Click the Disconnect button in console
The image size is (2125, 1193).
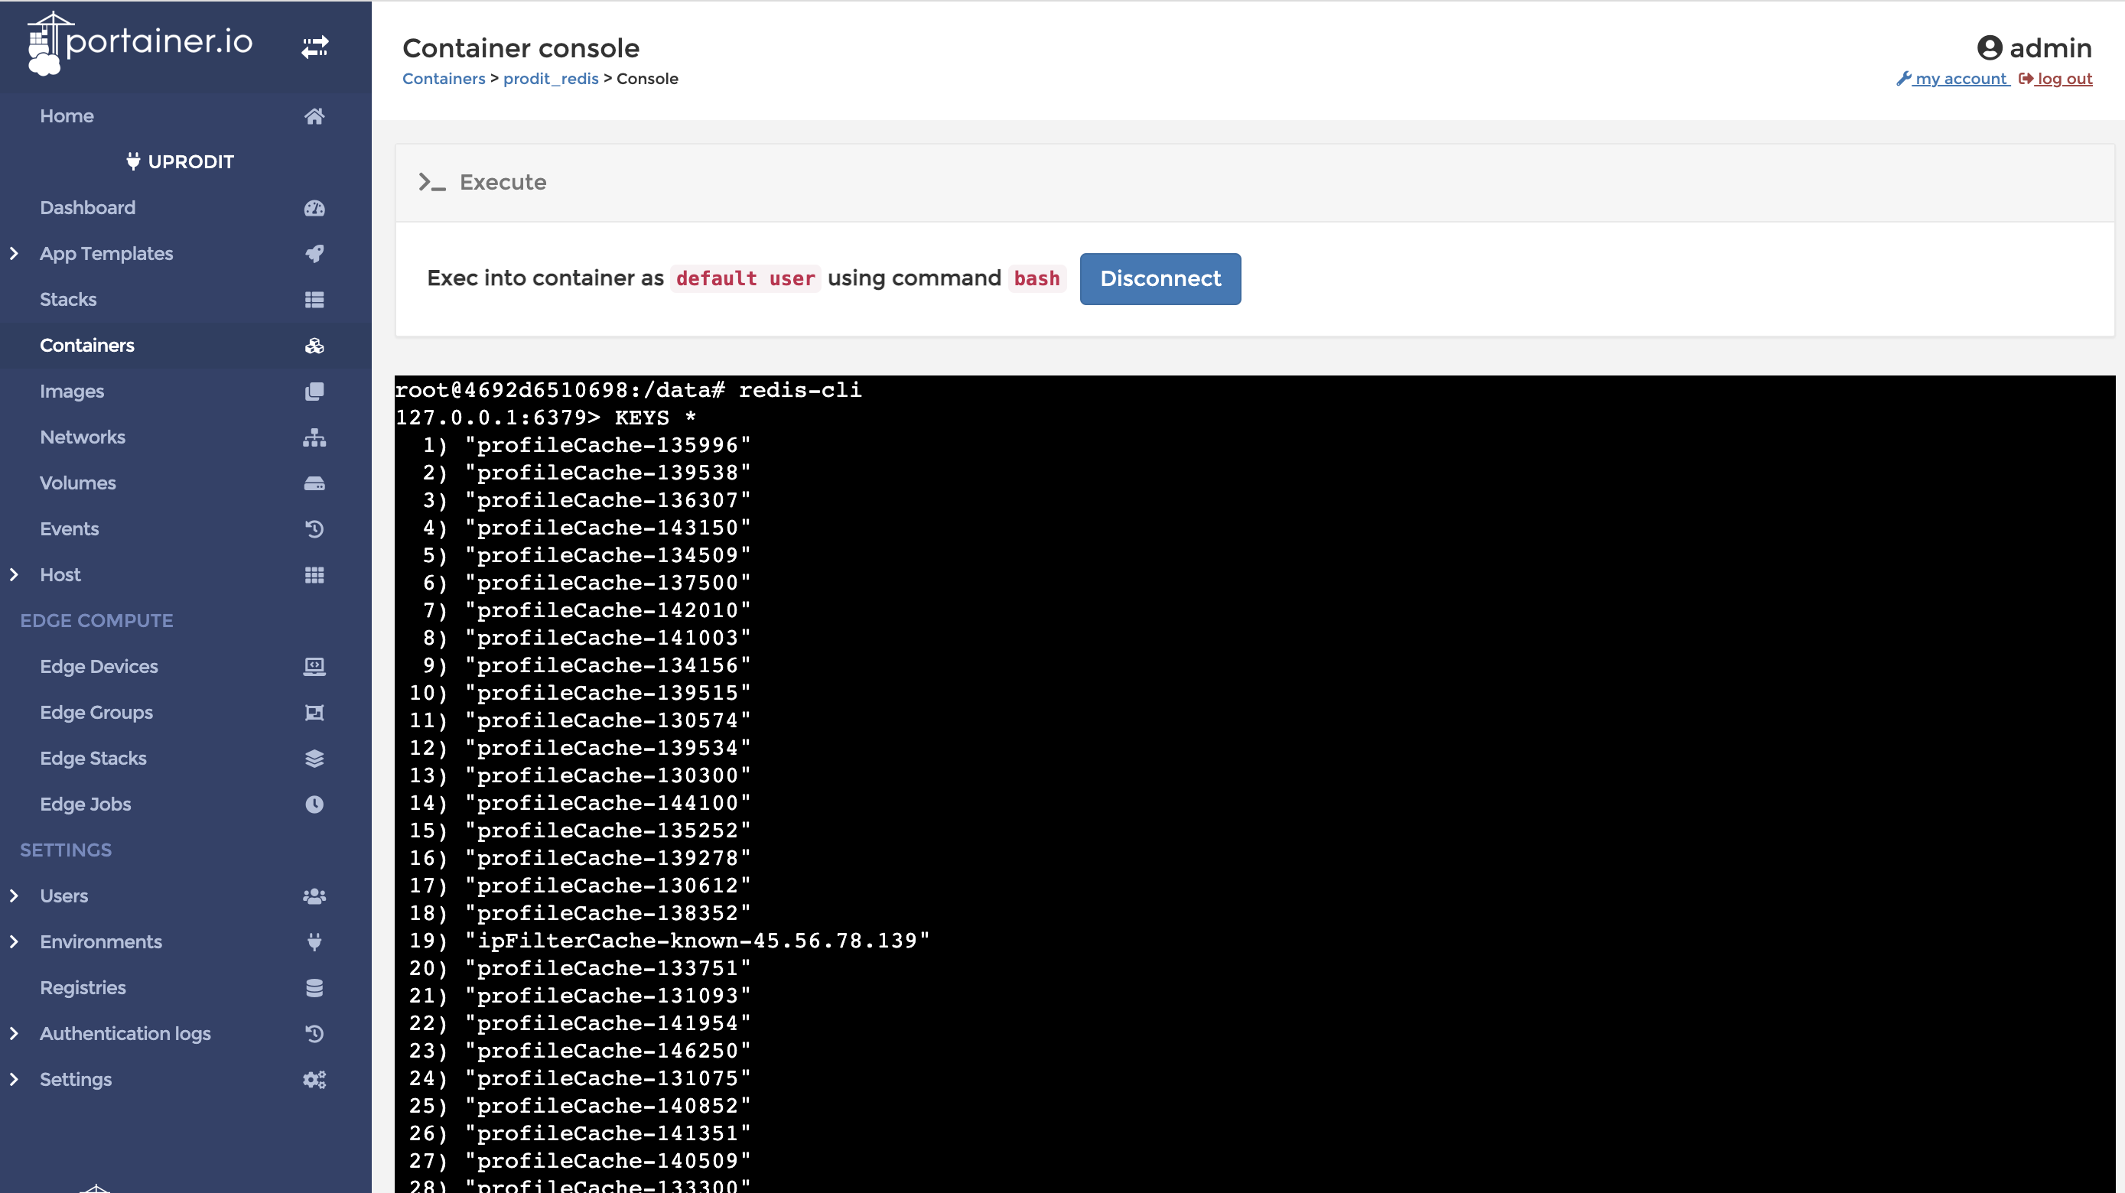click(x=1160, y=278)
